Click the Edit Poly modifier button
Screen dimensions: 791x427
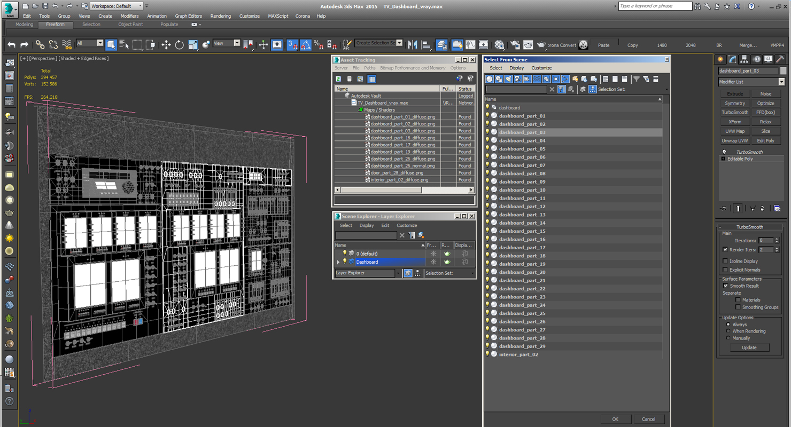(x=766, y=141)
